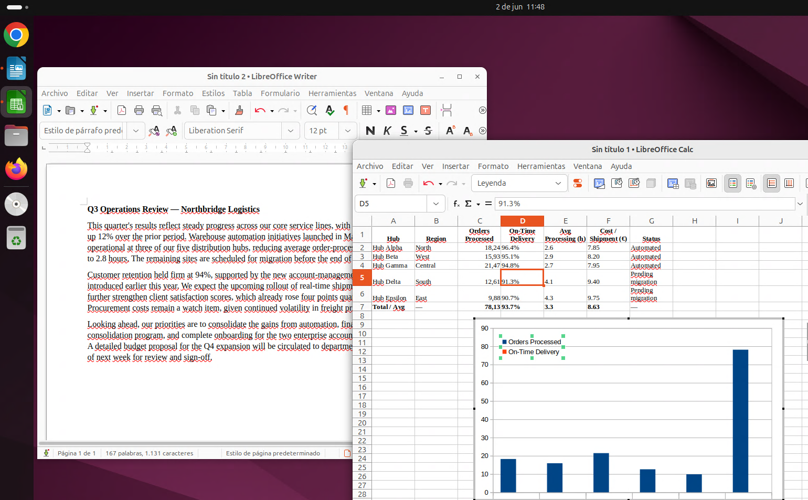Open the chart type icon in Calc
Viewport: 808px width, 500px height.
pyautogui.click(x=599, y=183)
